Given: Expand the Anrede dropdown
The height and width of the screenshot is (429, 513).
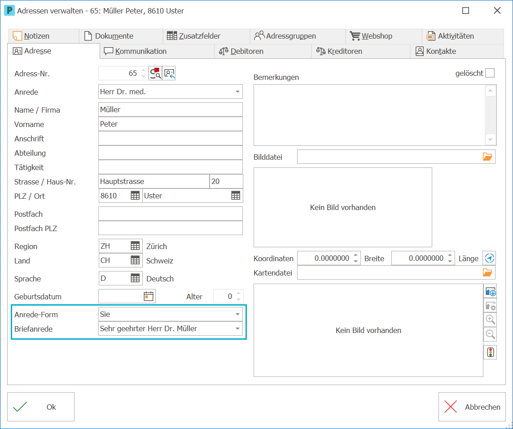Looking at the screenshot, I should pyautogui.click(x=237, y=92).
